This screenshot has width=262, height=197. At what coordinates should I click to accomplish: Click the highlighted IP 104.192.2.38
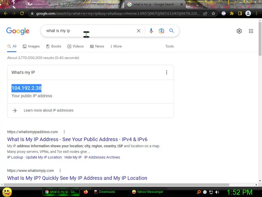pyautogui.click(x=26, y=88)
